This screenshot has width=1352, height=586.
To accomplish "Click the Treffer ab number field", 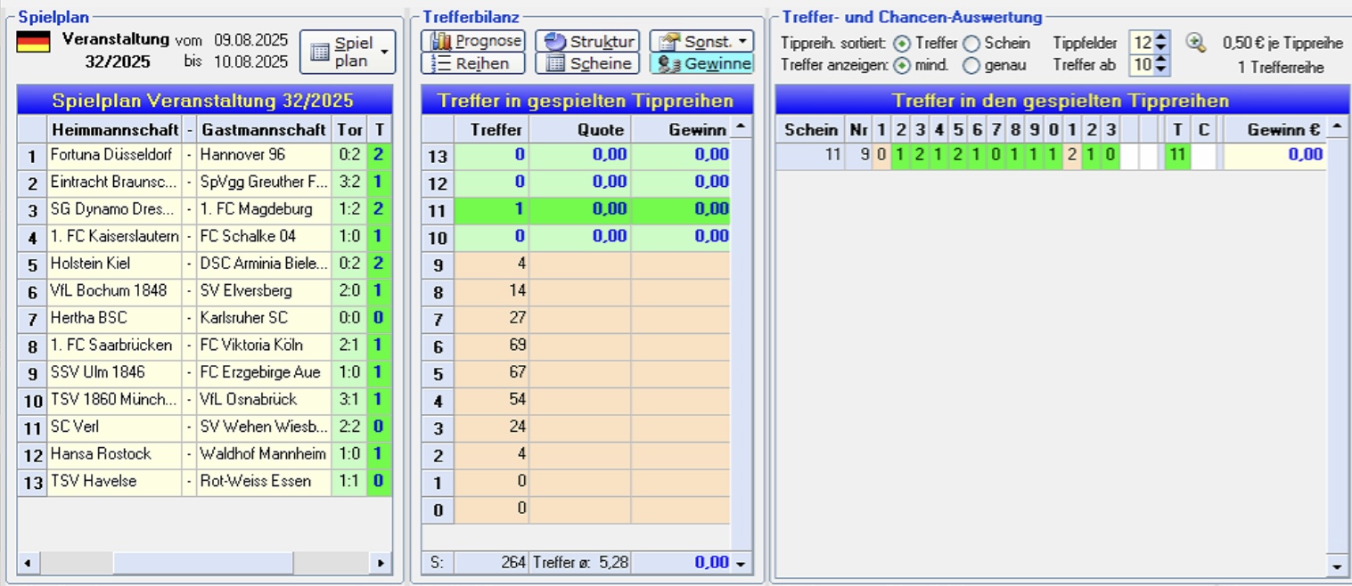I will click(x=1142, y=65).
